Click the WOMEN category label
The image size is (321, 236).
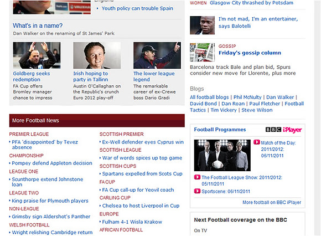(x=198, y=3)
